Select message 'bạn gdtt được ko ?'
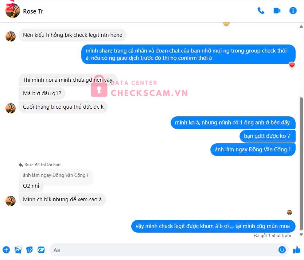 click(x=267, y=136)
